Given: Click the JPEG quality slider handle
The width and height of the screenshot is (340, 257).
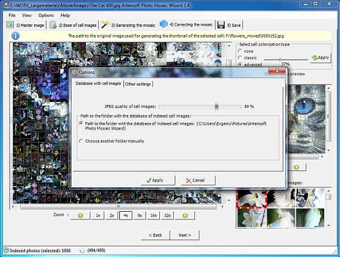Looking at the screenshot, I should click(x=217, y=106).
